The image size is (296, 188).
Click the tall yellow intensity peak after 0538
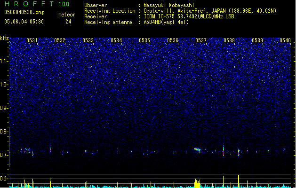point(239,181)
